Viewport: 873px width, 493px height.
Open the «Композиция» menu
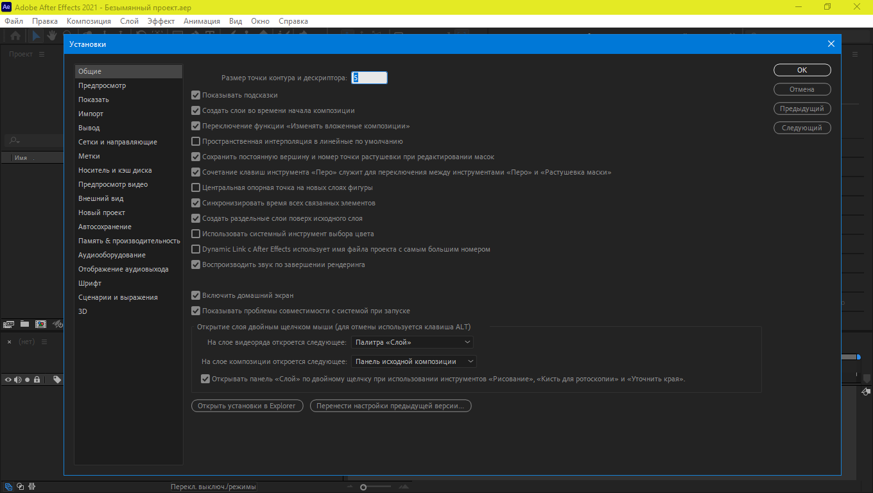tap(89, 21)
